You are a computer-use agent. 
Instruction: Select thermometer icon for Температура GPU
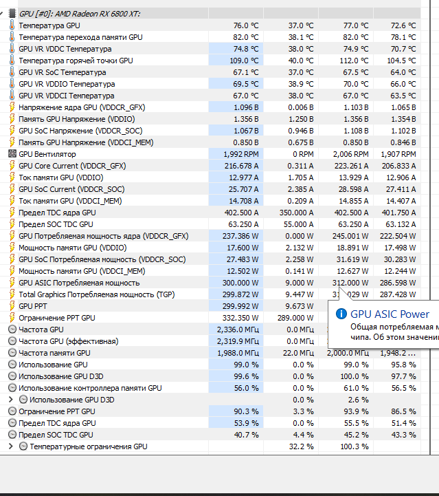pyautogui.click(x=12, y=25)
